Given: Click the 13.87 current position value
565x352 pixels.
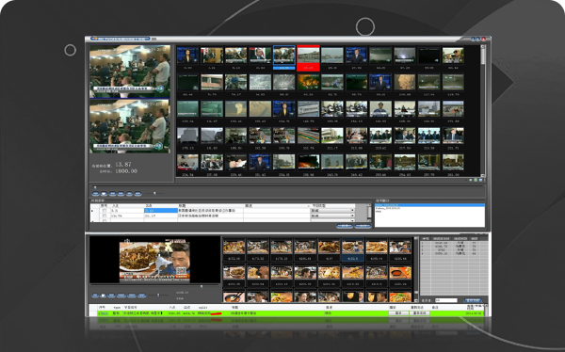Looking at the screenshot, I should pyautogui.click(x=123, y=165).
